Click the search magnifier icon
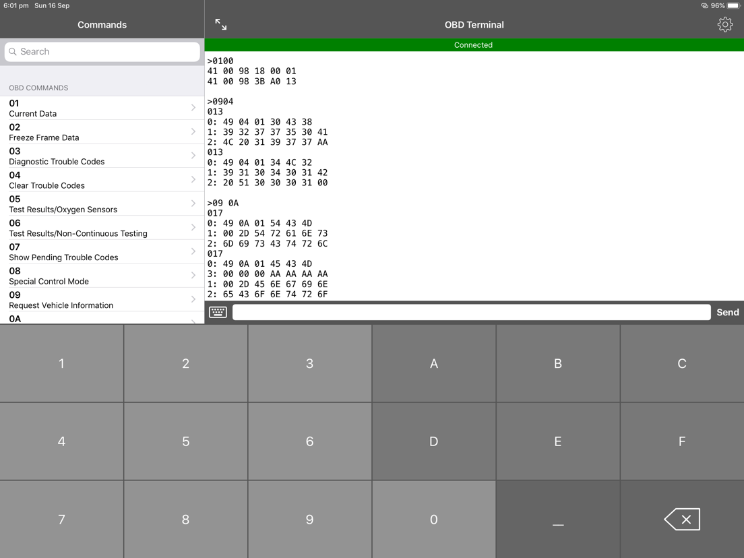The height and width of the screenshot is (558, 744). [13, 52]
